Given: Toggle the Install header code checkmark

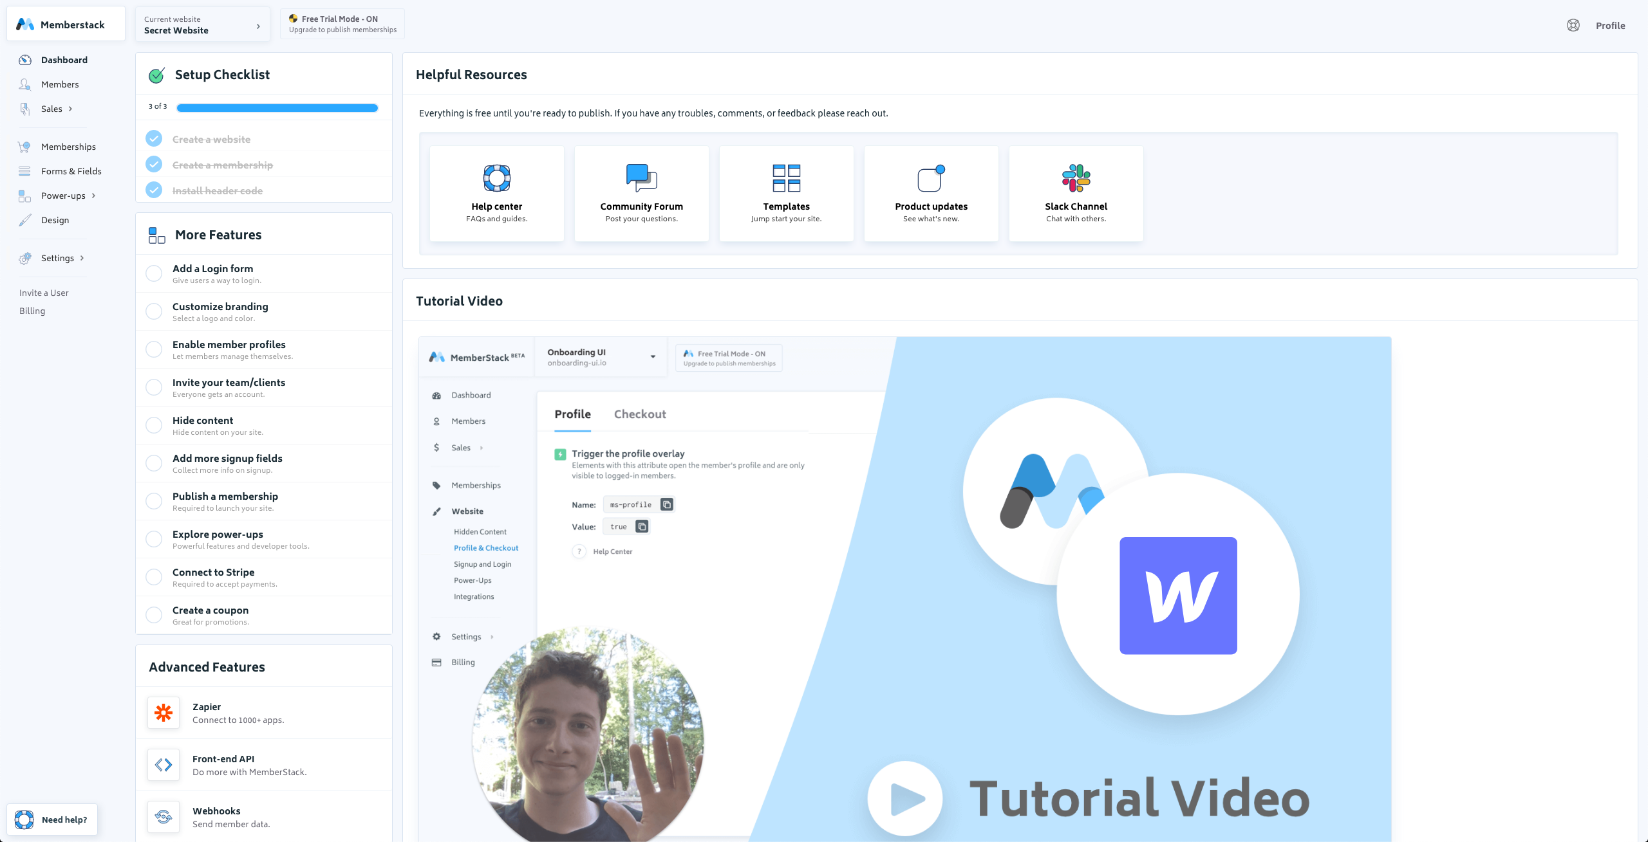Looking at the screenshot, I should pyautogui.click(x=154, y=190).
